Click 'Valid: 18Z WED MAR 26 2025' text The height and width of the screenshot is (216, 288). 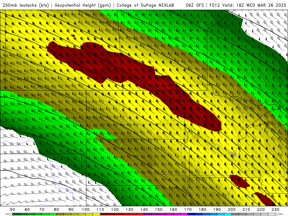pyautogui.click(x=254, y=5)
